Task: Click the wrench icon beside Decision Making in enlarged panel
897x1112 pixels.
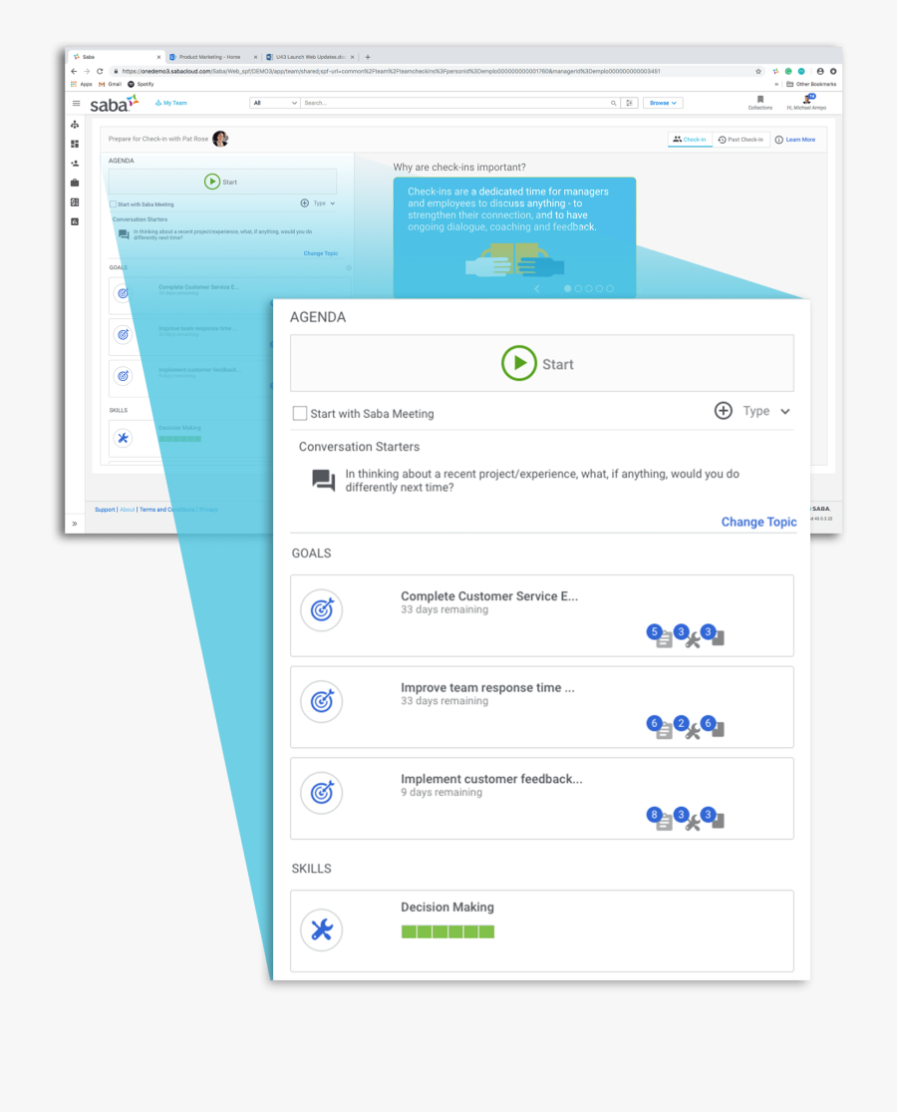Action: pos(321,930)
